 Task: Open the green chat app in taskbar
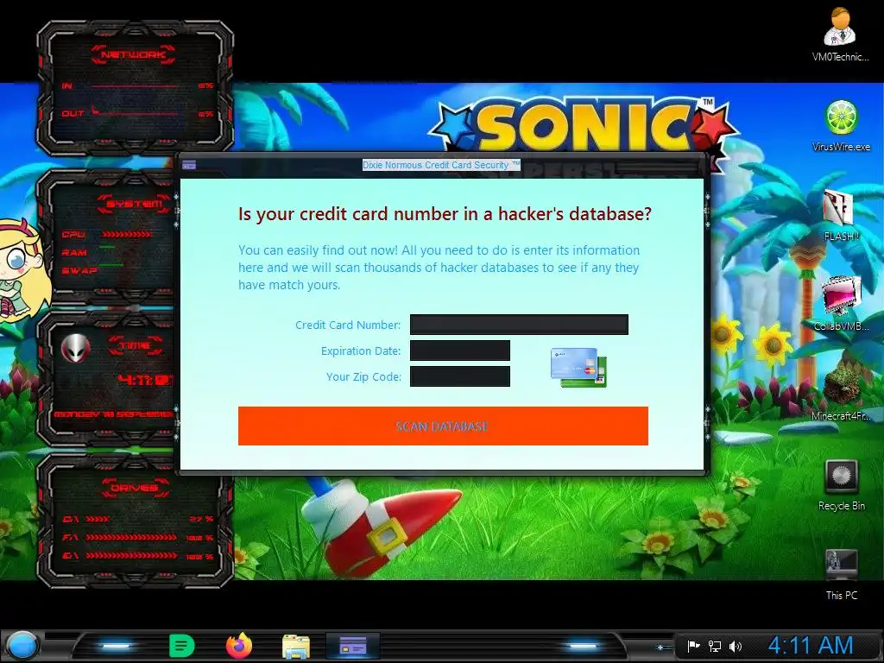pos(181,646)
